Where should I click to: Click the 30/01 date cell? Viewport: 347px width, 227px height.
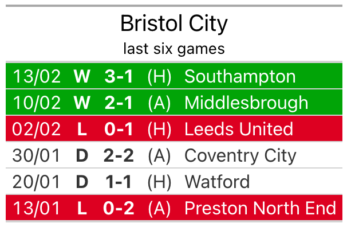click(x=36, y=155)
